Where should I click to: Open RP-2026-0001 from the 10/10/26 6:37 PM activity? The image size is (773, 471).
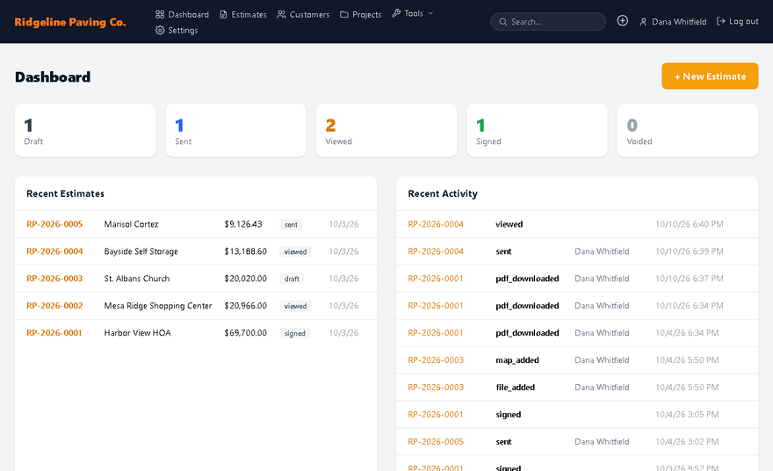point(436,279)
